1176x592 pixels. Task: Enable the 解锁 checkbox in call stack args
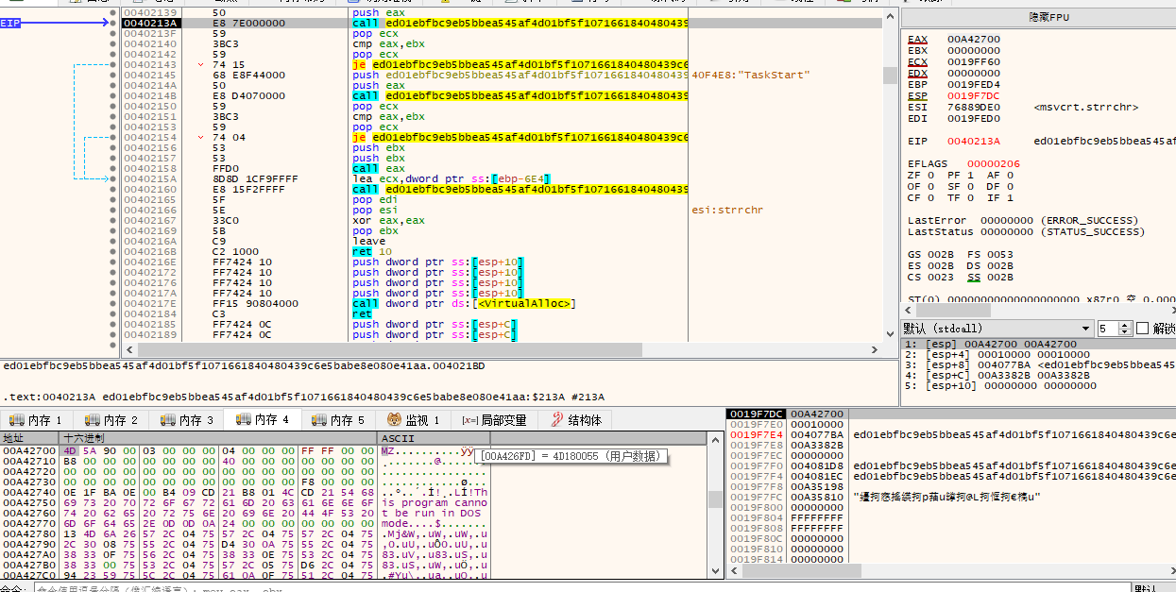[1143, 329]
